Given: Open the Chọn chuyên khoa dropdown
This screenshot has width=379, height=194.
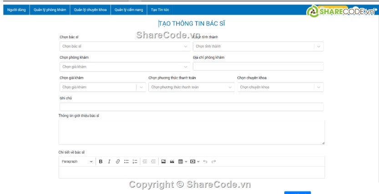Looking at the screenshot, I should coord(280,87).
